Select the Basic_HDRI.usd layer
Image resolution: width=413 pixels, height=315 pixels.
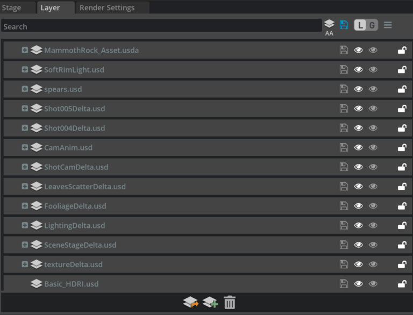71,284
